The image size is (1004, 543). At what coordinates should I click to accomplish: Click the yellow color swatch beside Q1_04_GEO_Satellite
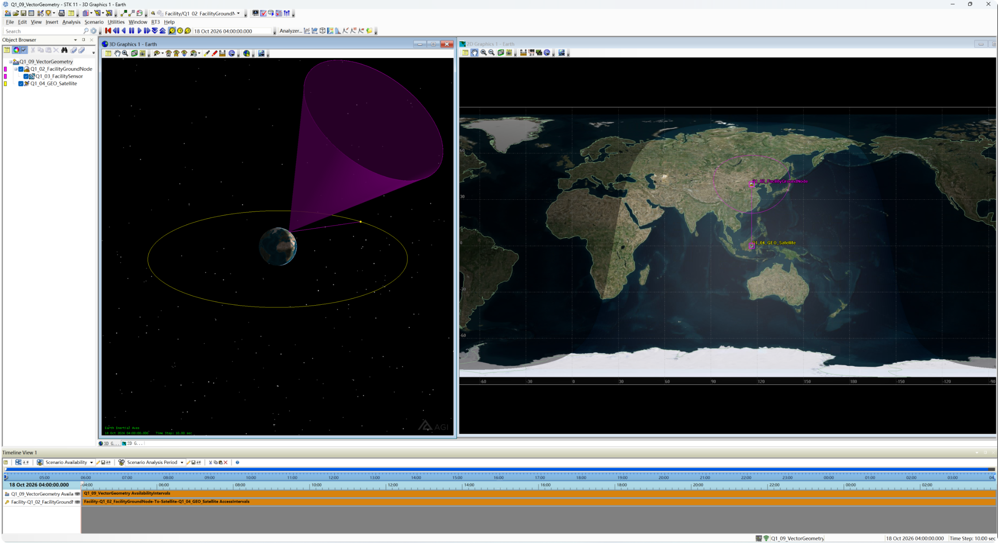5,84
